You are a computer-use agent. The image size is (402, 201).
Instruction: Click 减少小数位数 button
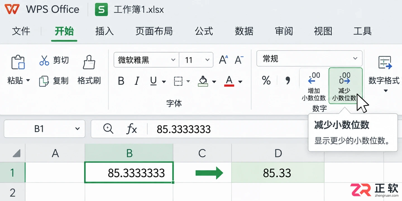(x=346, y=85)
